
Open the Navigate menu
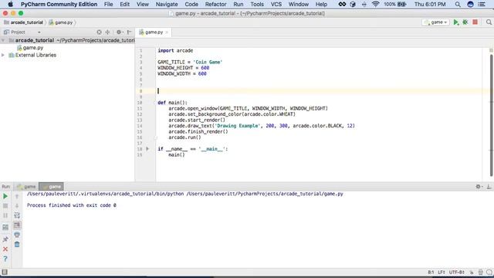point(167,5)
